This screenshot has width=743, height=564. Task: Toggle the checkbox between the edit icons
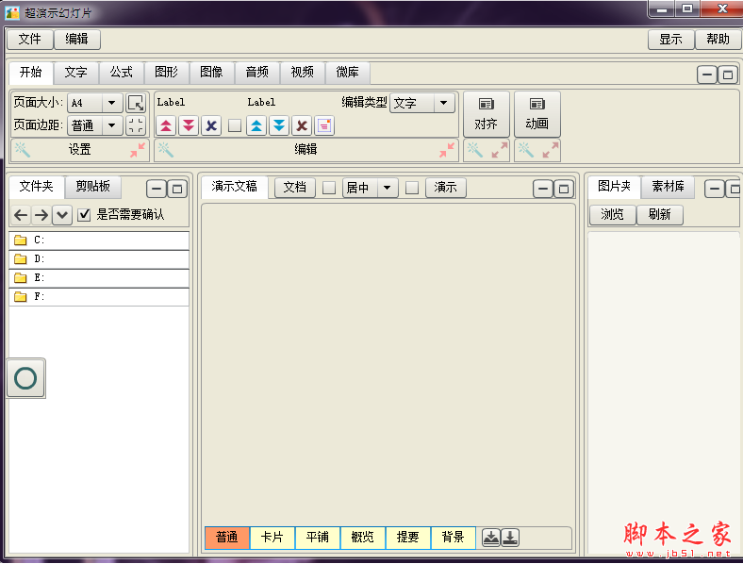(235, 125)
